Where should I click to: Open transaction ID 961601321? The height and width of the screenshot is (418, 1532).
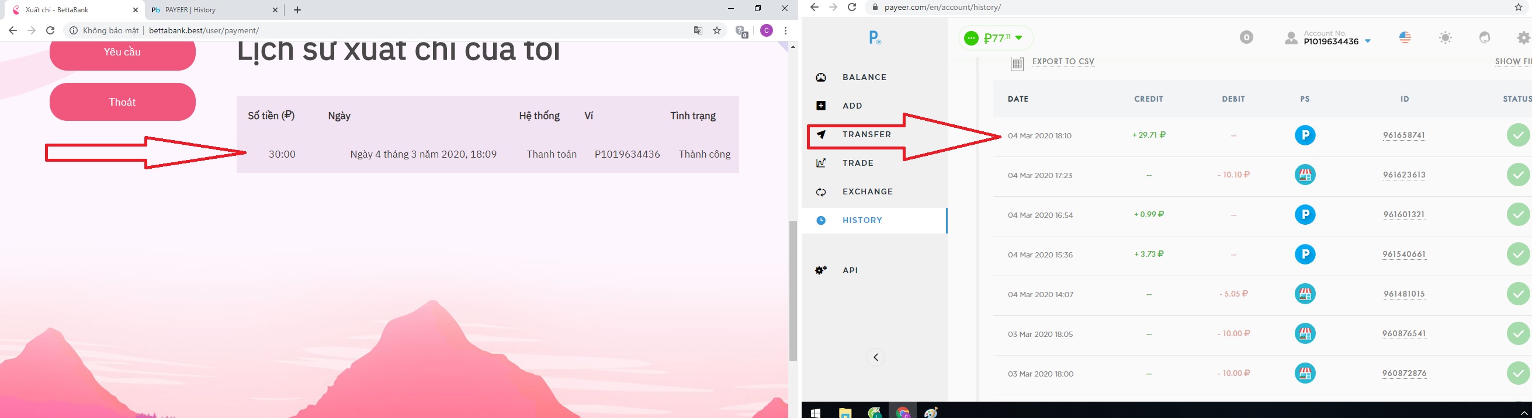(x=1404, y=215)
